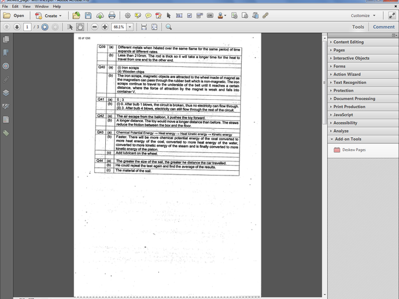Zoom out with the minus button
Viewport: 399px width, 299px height.
[94, 27]
